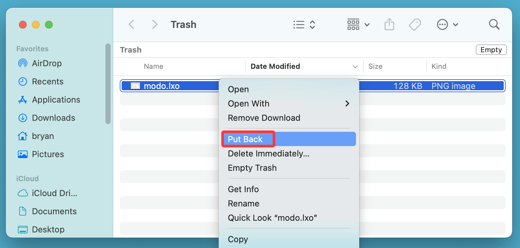Click the Date Modified sort chevron
Image resolution: width=520 pixels, height=248 pixels.
[x=355, y=67]
